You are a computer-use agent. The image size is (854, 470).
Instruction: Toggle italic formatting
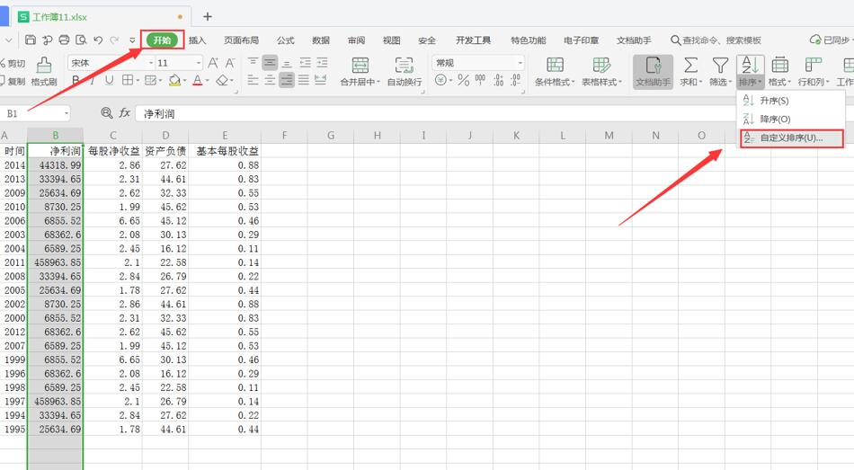point(92,81)
